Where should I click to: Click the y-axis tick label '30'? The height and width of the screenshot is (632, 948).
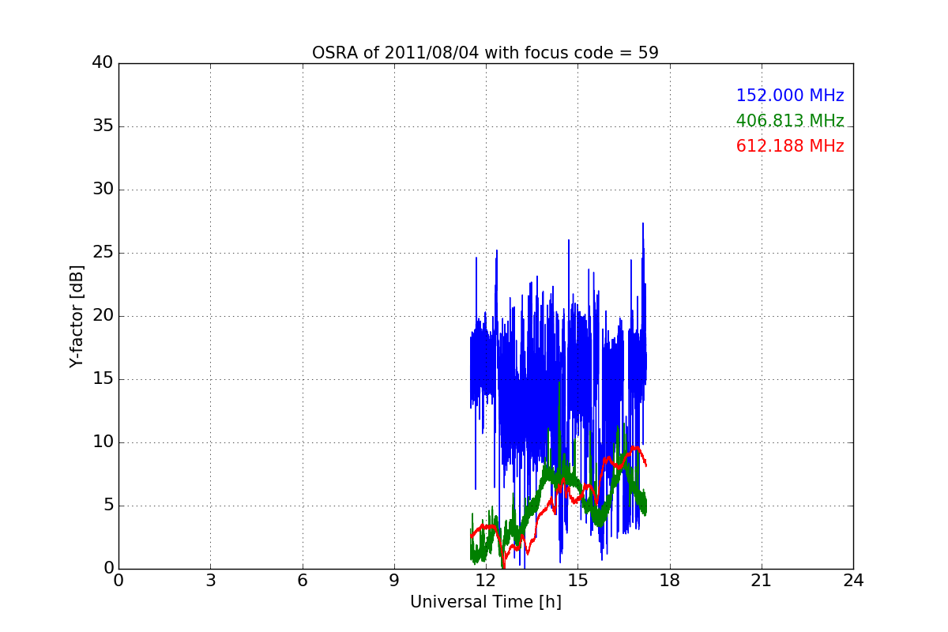tap(103, 190)
